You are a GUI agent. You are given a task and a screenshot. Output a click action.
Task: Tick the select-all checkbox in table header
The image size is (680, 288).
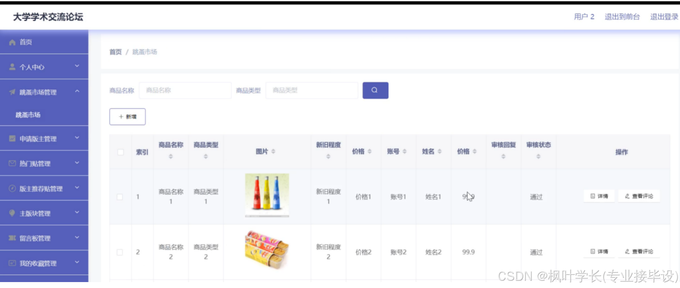point(121,152)
